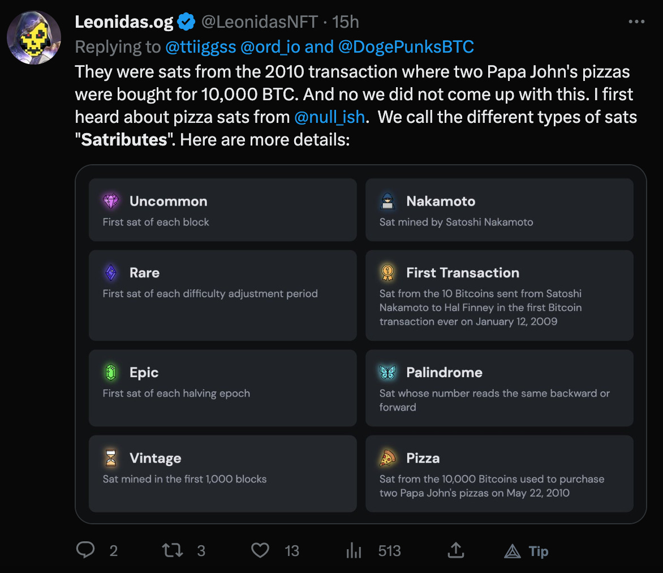663x573 pixels.
Task: Click the retweet arrows icon
Action: click(172, 550)
